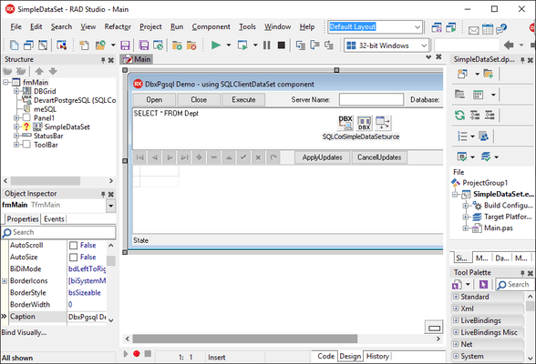Click the calendar icon in top toolbar
The height and width of the screenshot is (364, 536).
pos(488,29)
